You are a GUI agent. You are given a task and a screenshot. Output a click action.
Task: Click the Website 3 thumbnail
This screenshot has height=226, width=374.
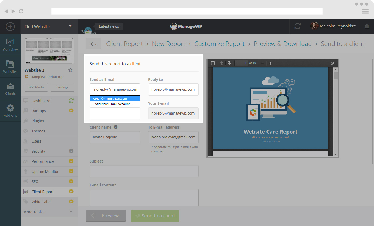pyautogui.click(x=49, y=51)
